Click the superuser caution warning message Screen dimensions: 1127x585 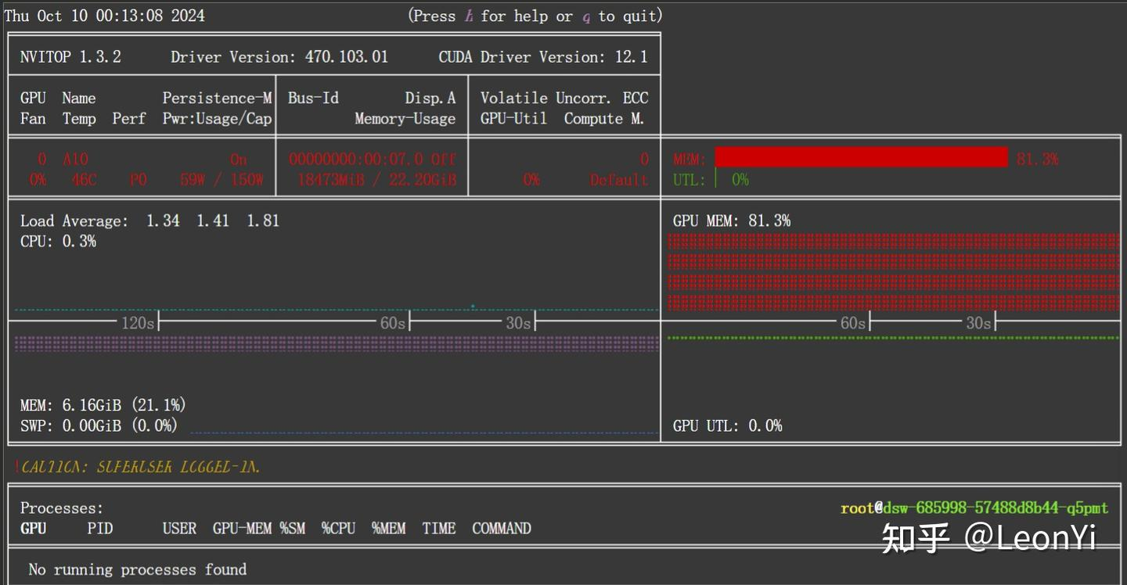coord(138,468)
